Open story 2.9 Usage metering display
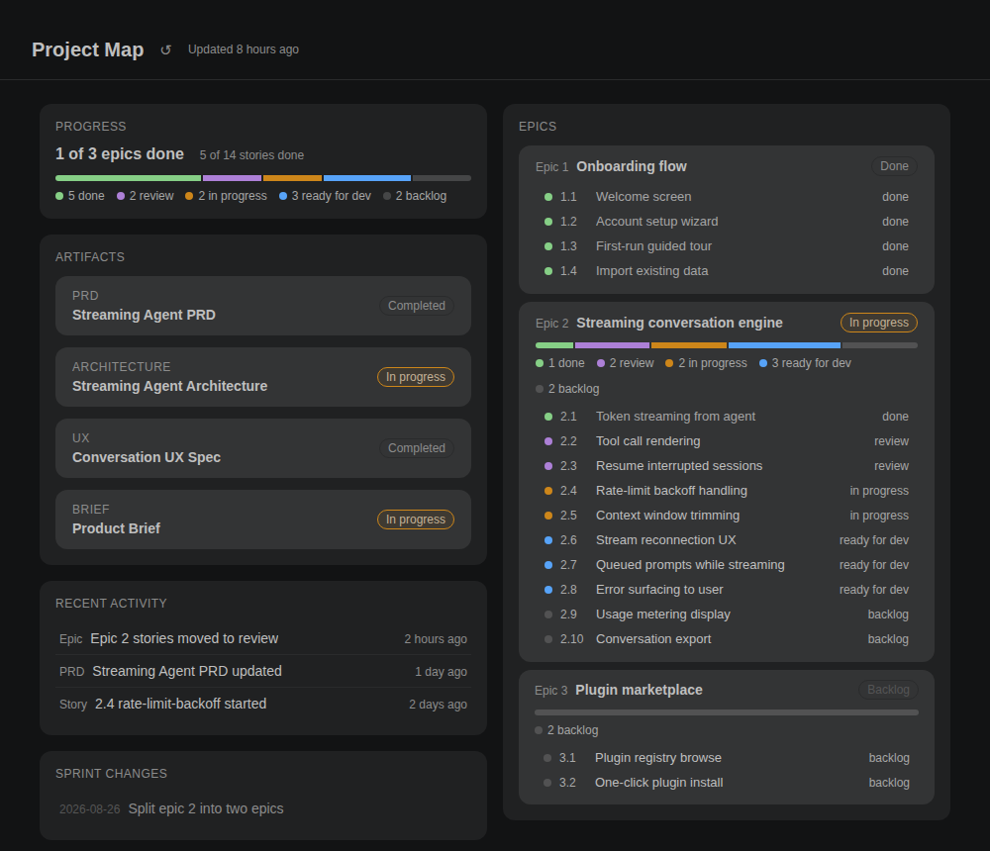 coord(726,615)
